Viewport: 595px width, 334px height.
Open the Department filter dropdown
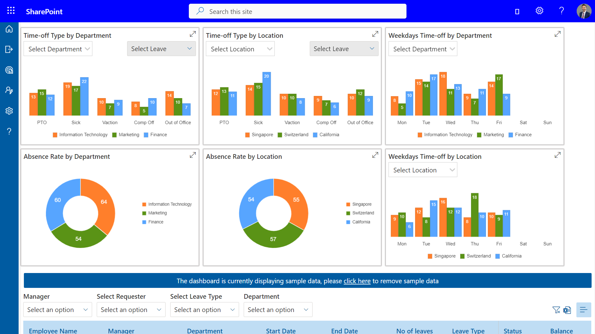point(278,310)
